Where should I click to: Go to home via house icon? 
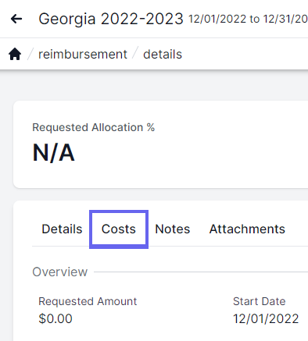pyautogui.click(x=15, y=54)
